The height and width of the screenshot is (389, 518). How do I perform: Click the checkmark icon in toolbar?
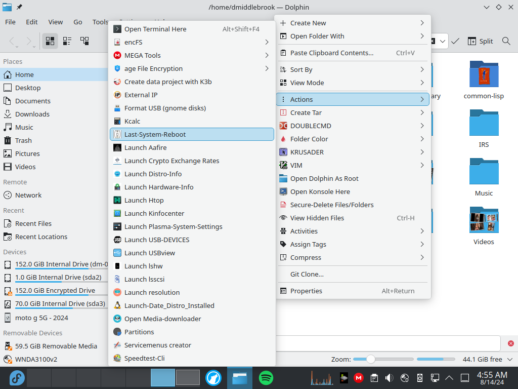pos(455,41)
